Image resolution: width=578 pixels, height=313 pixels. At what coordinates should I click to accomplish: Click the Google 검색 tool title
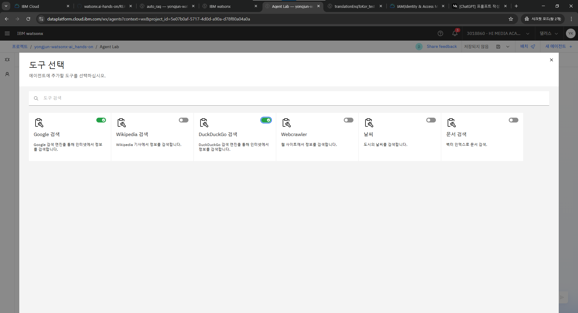click(x=47, y=135)
